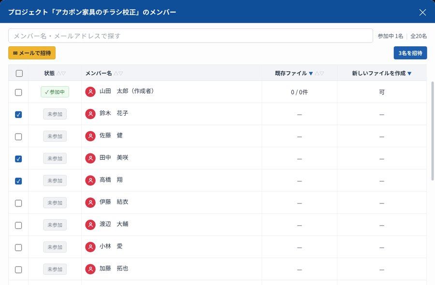Image resolution: width=435 pixels, height=285 pixels.
Task: Click the メンバー名 column header label
Action: tap(99, 73)
